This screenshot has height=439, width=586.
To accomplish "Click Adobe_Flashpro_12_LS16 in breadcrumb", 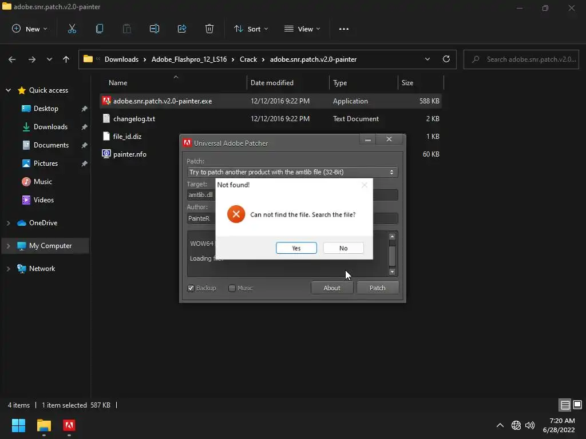I will (x=189, y=59).
